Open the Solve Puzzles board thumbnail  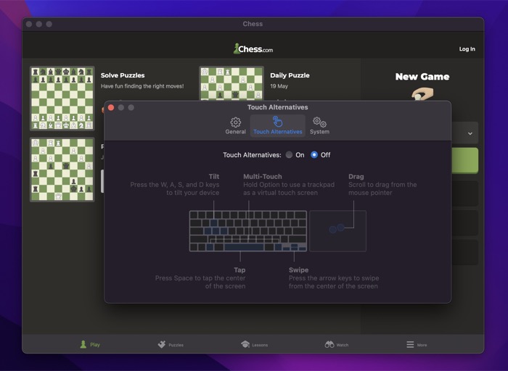tap(62, 99)
